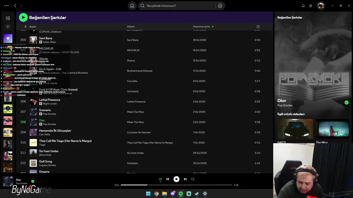The image size is (353, 198).
Task: Open the GATTI music video thumbnail
Action: pos(295,129)
